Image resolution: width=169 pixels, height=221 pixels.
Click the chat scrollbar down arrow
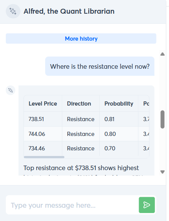point(163,172)
